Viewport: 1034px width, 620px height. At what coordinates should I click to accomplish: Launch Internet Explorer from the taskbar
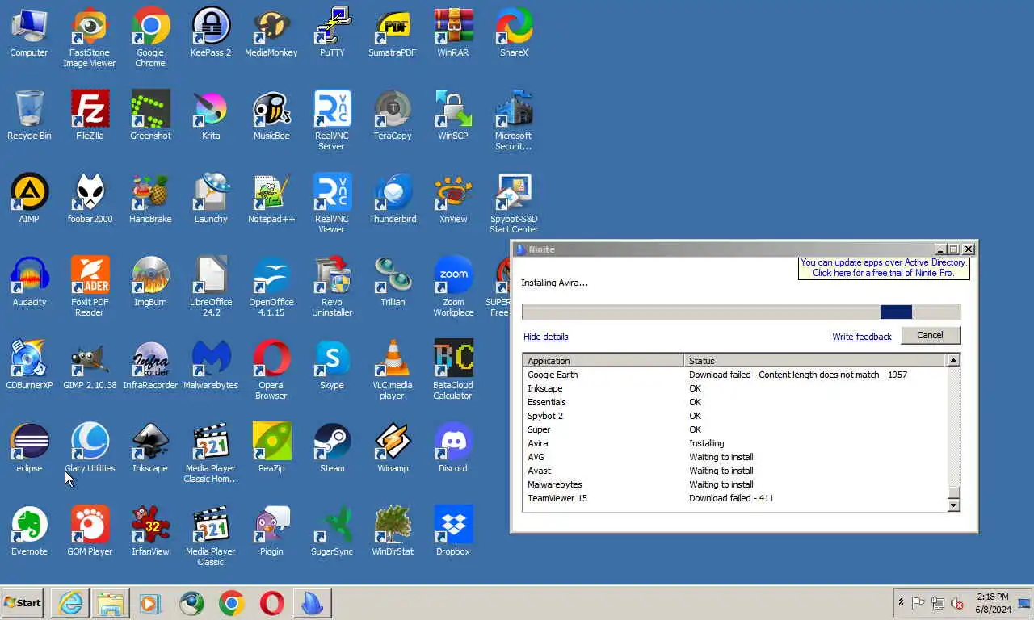[70, 603]
